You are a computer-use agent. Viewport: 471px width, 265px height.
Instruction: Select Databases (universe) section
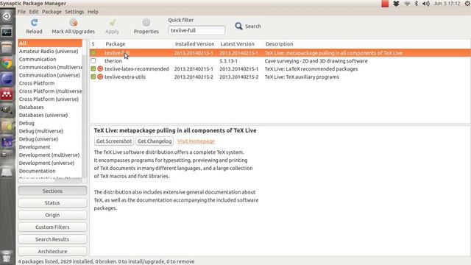pyautogui.click(x=50, y=115)
